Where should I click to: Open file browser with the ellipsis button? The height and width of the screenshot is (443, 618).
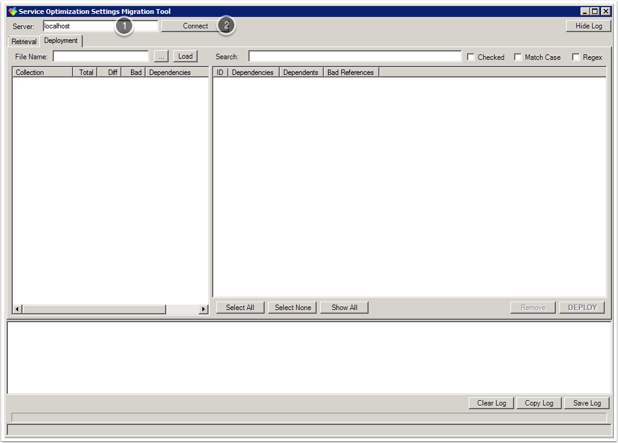[x=161, y=56]
